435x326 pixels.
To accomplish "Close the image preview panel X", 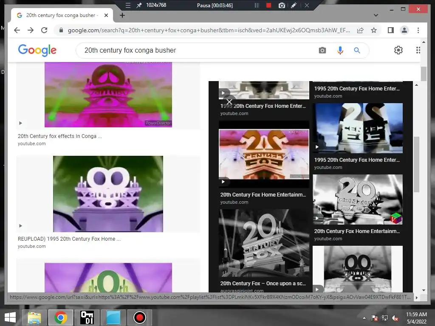I will pyautogui.click(x=229, y=102).
